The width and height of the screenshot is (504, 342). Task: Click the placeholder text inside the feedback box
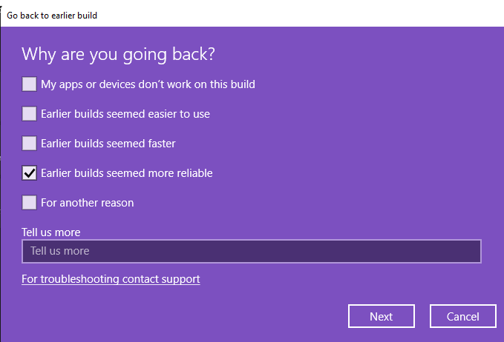click(x=60, y=251)
